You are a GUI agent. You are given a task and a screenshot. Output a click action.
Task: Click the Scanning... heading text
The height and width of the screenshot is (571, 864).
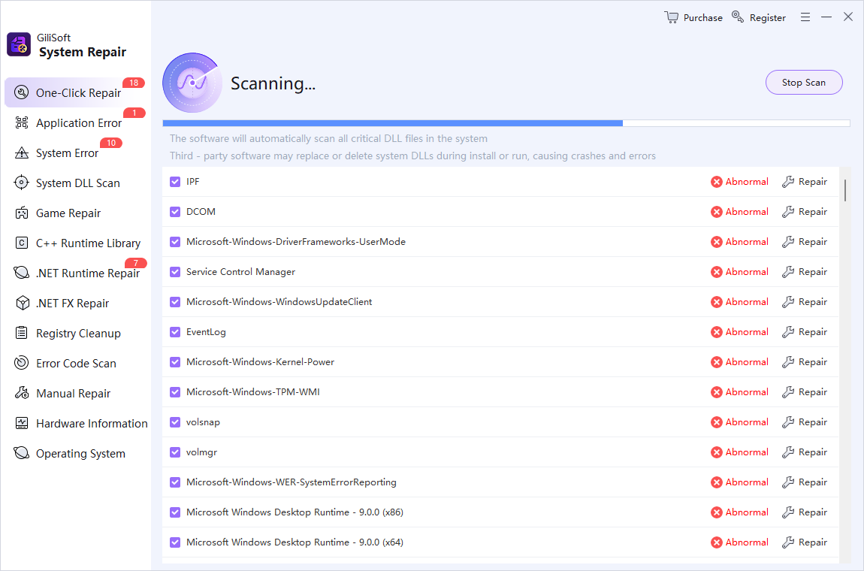273,83
